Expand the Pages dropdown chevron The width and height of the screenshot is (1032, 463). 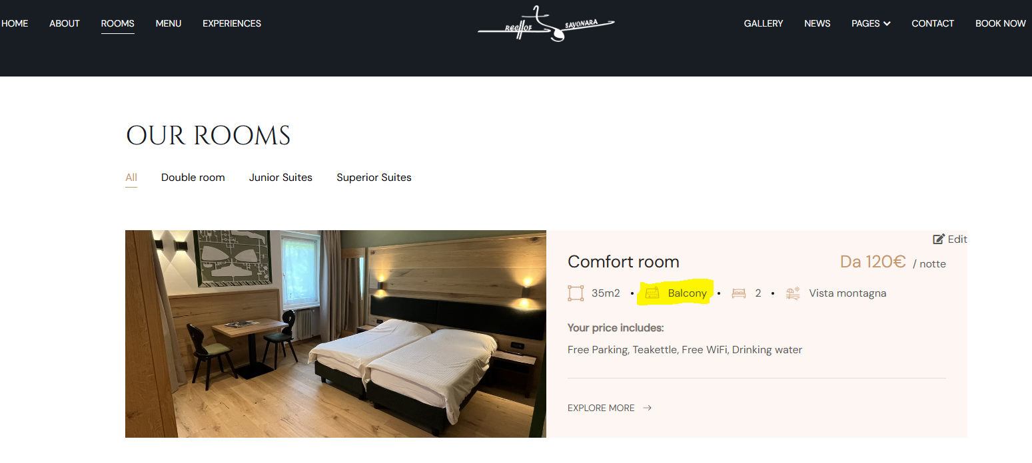pos(887,24)
